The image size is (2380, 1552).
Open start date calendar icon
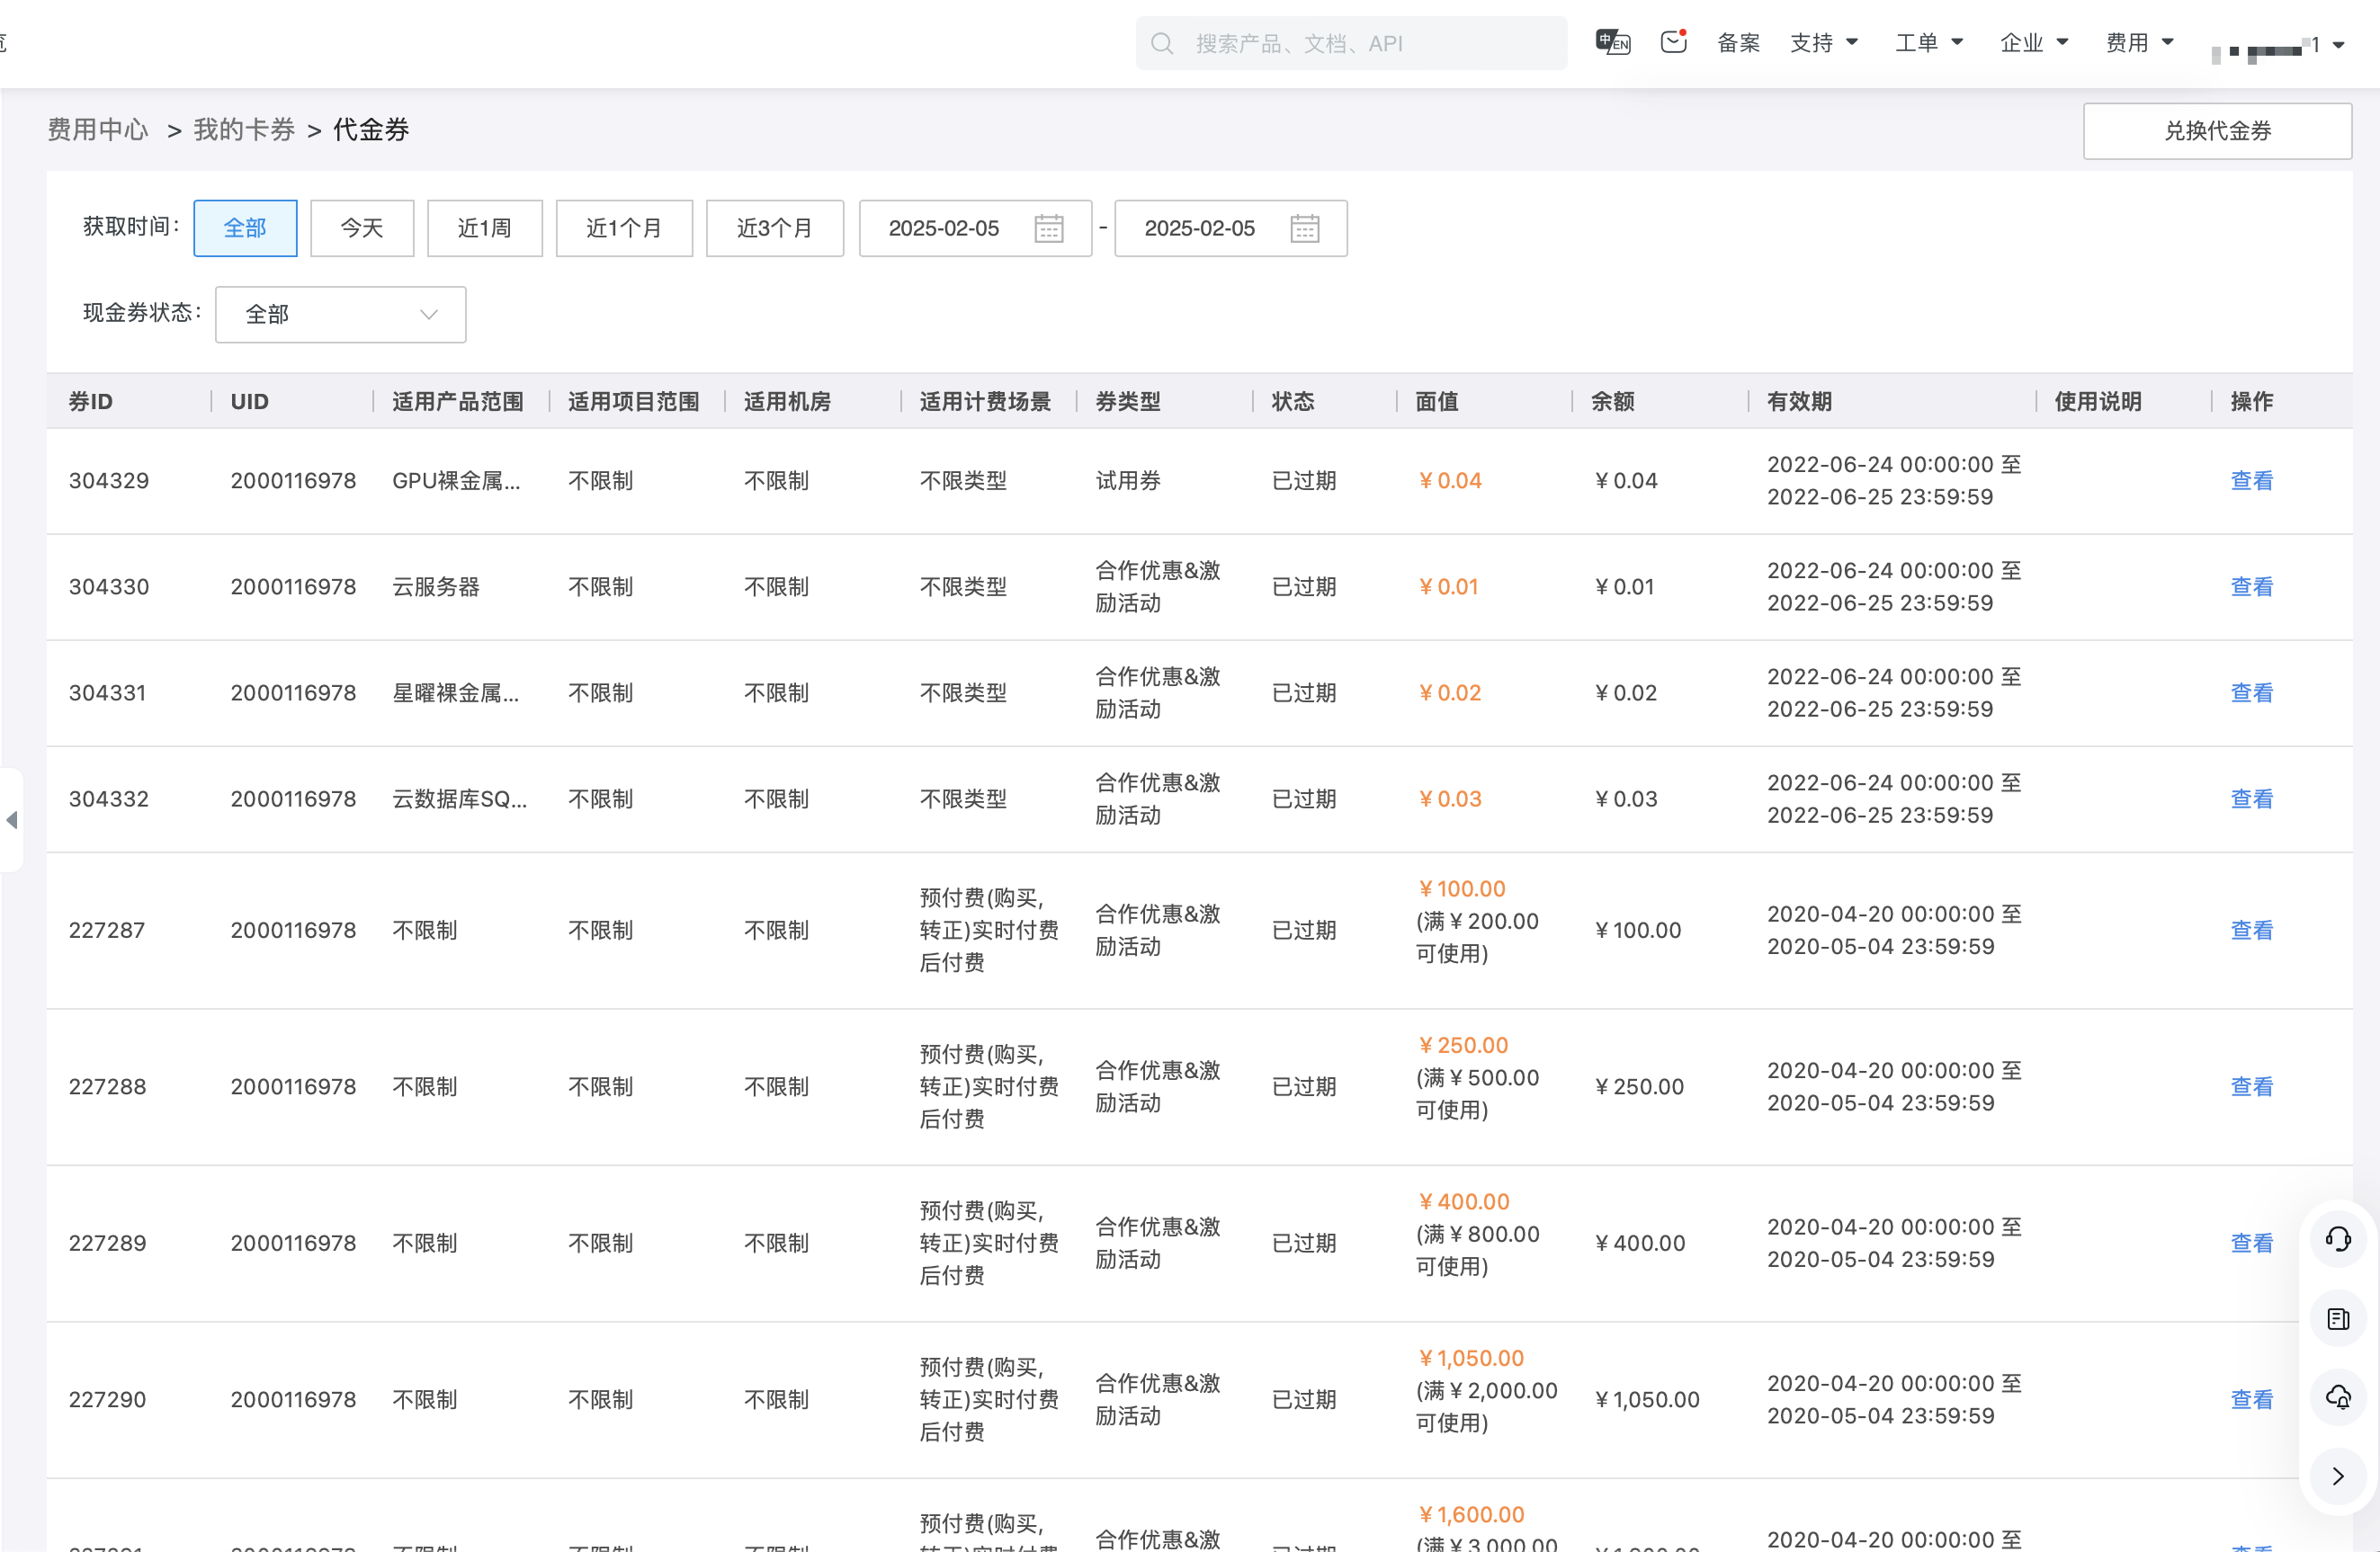click(1048, 229)
